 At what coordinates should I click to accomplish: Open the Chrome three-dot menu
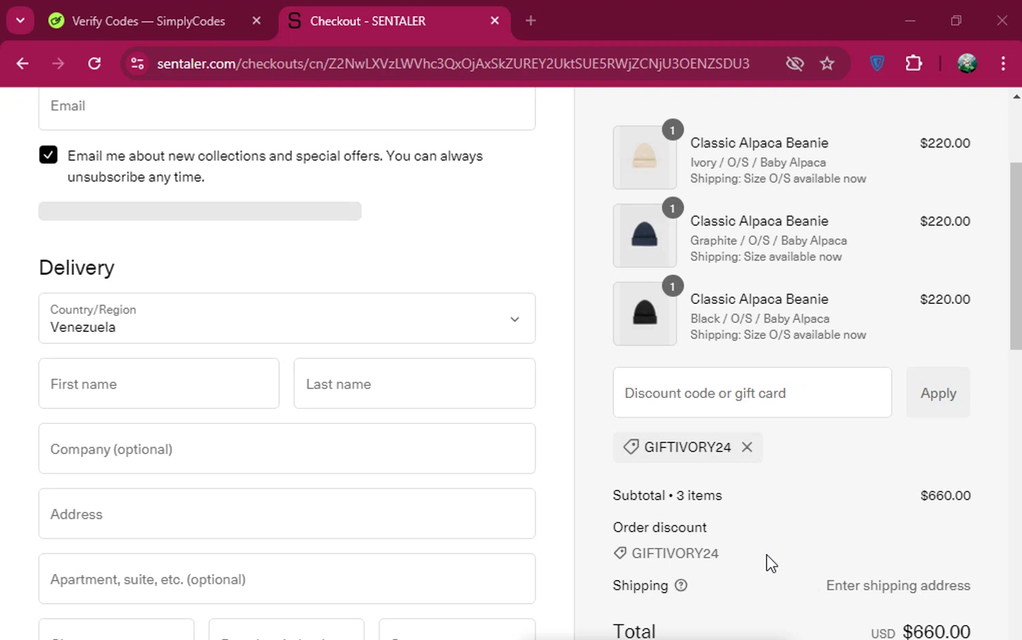pyautogui.click(x=1003, y=63)
